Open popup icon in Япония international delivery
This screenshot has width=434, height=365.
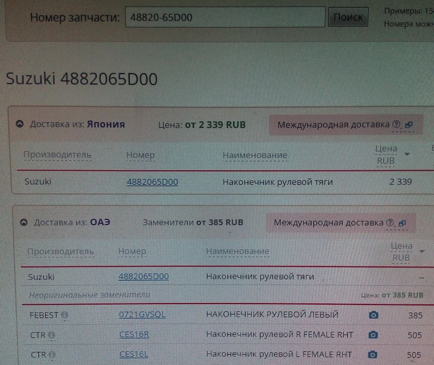pyautogui.click(x=409, y=125)
